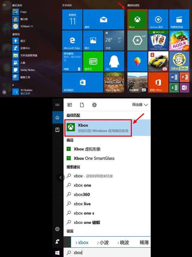The height and width of the screenshot is (257, 192).
Task: Choose the 'xbox one' search suggestion
Action: pos(107,185)
